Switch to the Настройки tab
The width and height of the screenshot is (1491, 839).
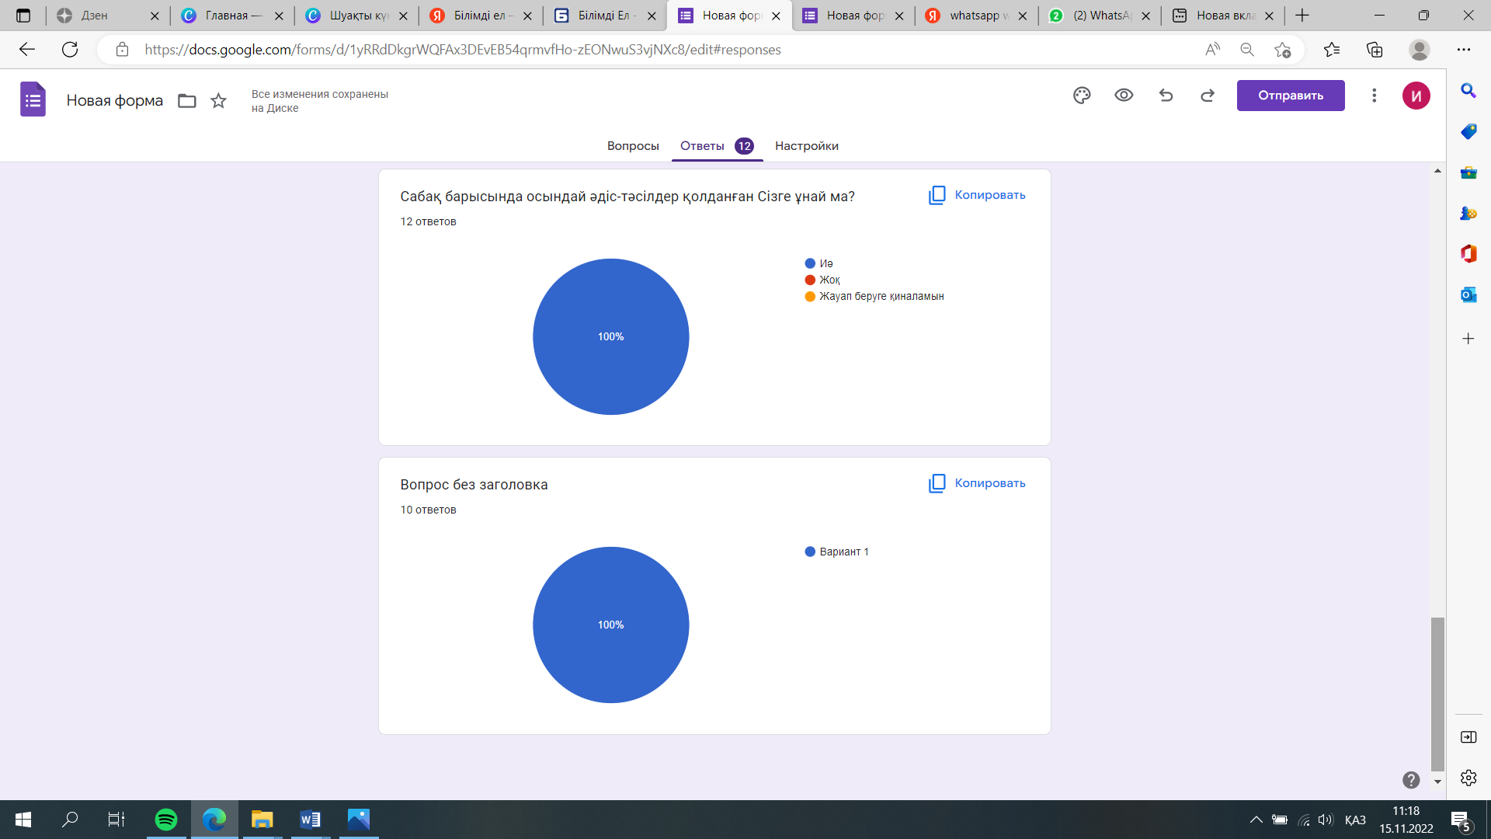[x=806, y=146]
